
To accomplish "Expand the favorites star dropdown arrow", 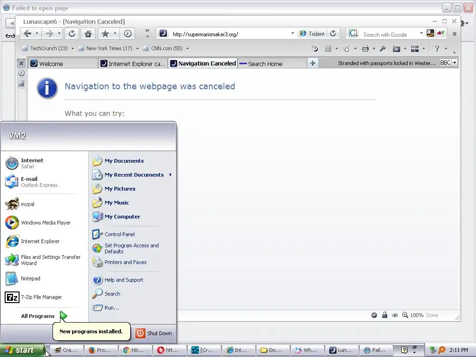I will [x=115, y=33].
